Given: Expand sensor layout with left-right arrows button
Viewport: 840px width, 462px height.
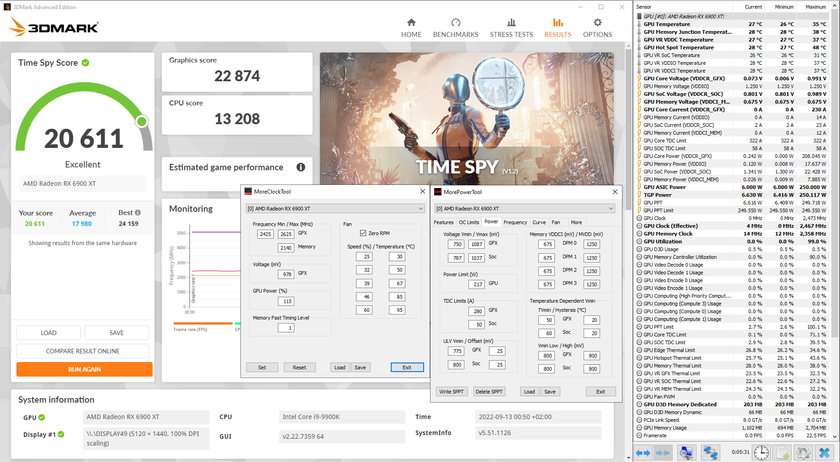Looking at the screenshot, I should (x=643, y=453).
